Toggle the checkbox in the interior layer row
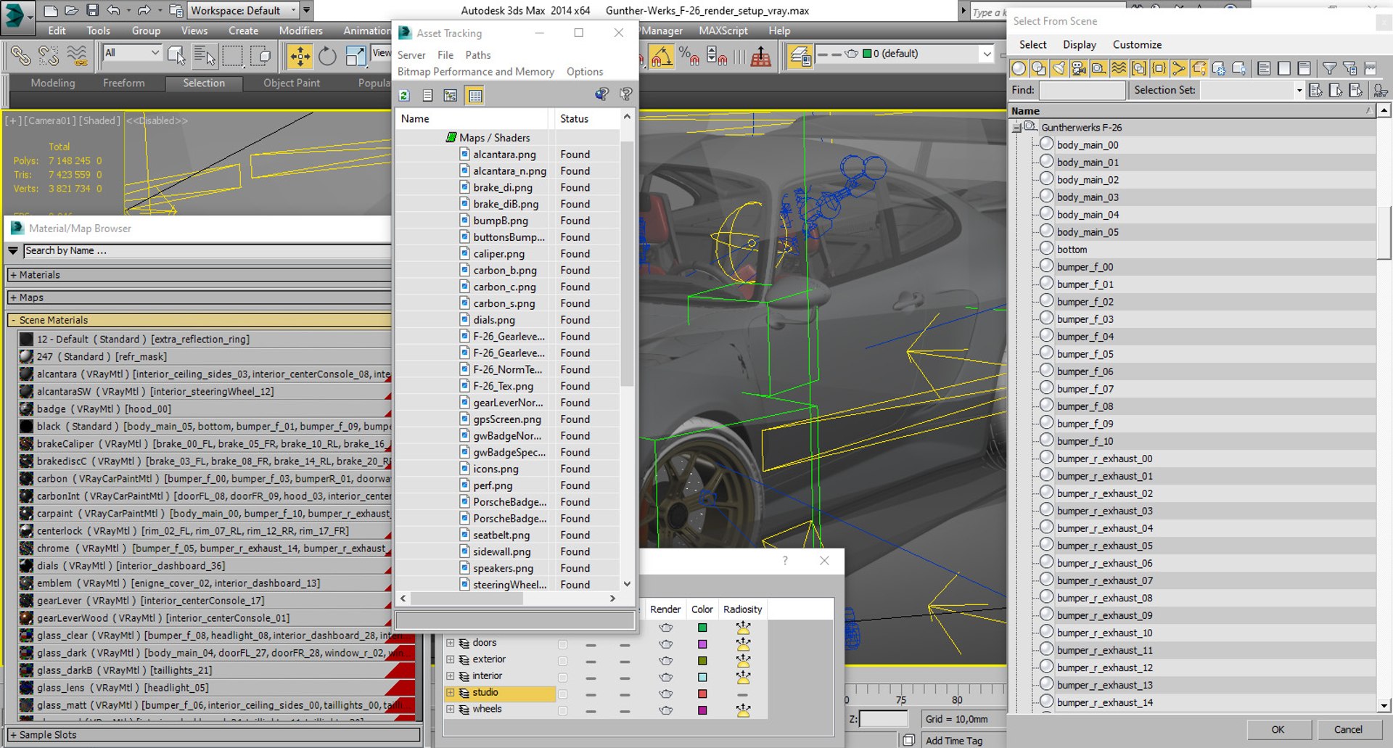 click(x=562, y=678)
